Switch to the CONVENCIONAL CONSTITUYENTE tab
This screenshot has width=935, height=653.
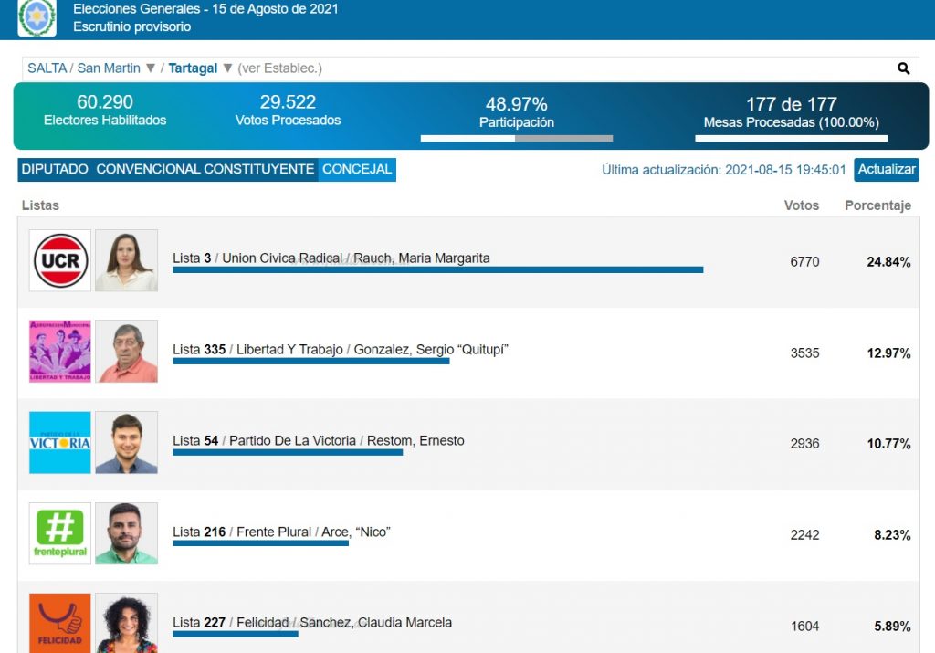pyautogui.click(x=205, y=169)
